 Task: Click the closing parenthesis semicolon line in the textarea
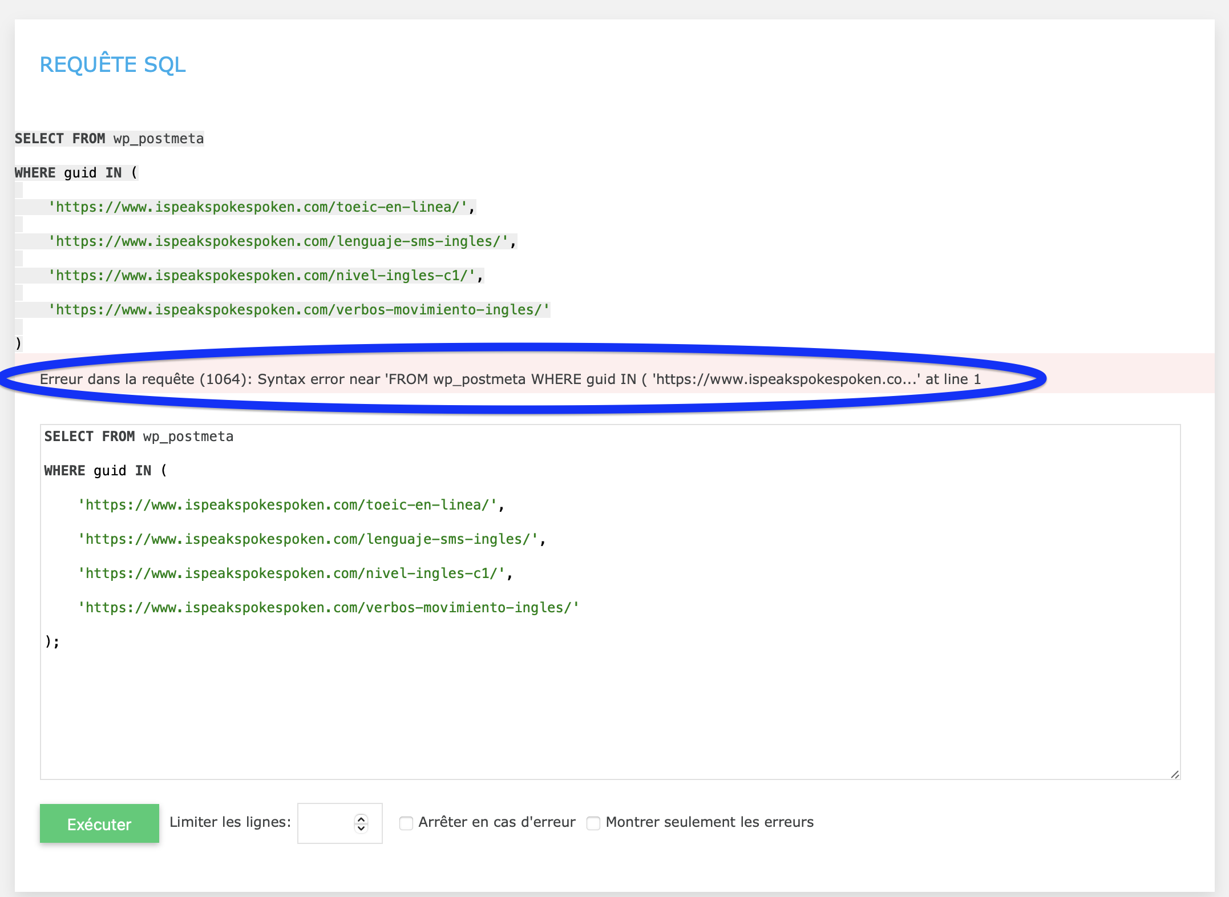52,641
